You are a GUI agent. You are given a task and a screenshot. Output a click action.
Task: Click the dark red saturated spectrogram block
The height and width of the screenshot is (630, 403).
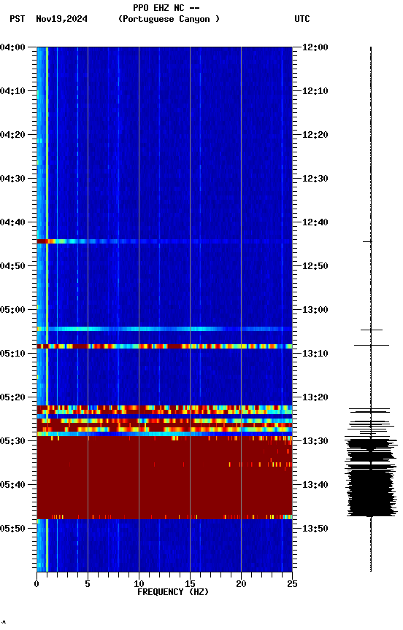(x=164, y=478)
